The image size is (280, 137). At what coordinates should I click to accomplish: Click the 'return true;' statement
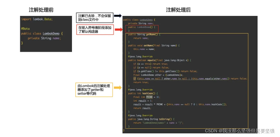tap(141, 82)
